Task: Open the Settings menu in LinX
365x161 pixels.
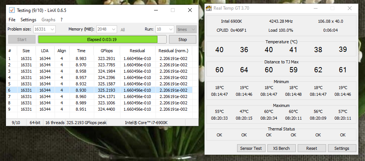Action: (x=28, y=20)
